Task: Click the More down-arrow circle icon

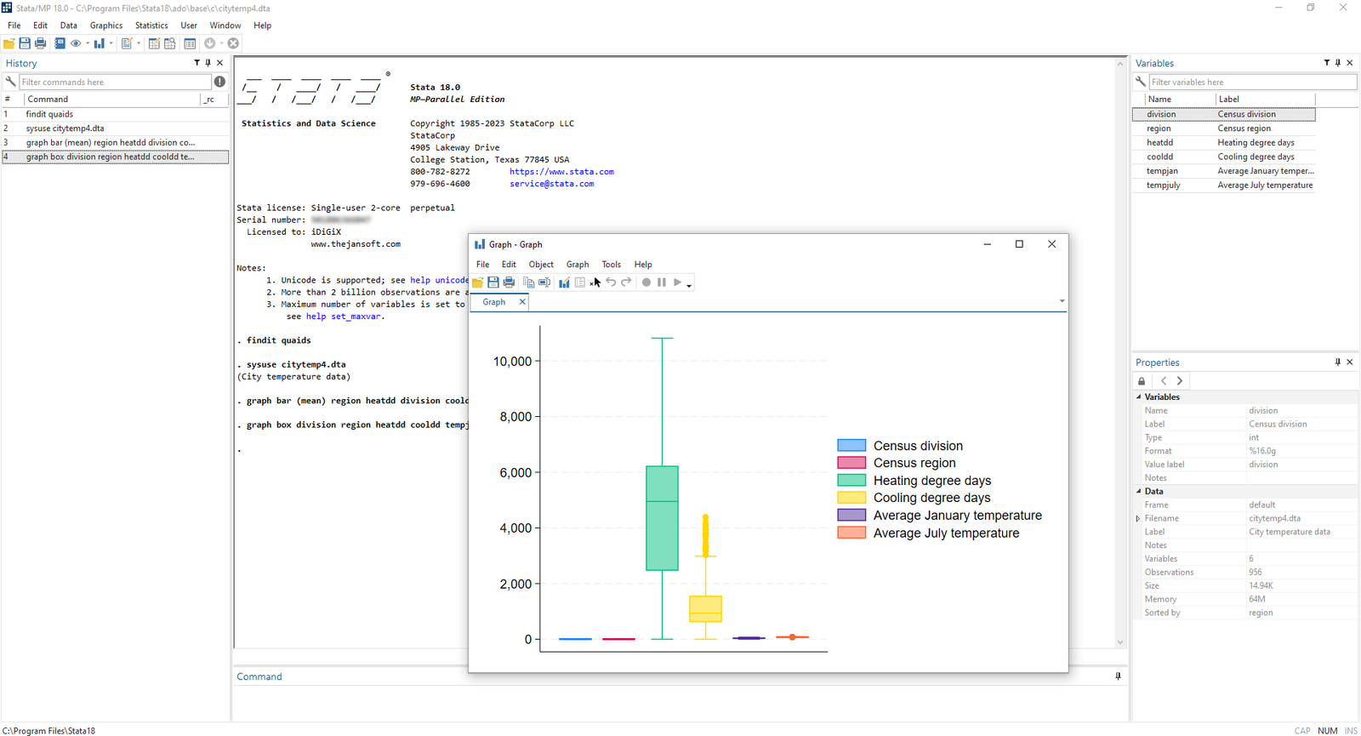Action: (209, 43)
